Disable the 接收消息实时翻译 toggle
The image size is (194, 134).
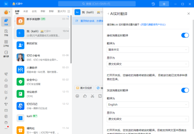click(x=185, y=35)
